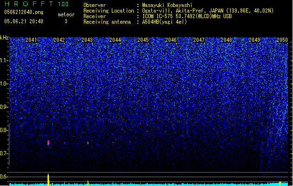Screen dimensions: 293x186
Task: Click the 0.6 kHz frequency tick label
Action: [x=4, y=177]
